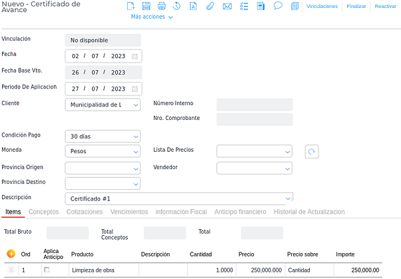The width and height of the screenshot is (401, 279).
Task: Open the Condición Pago dropdown showing 30 días
Action: pos(103,136)
